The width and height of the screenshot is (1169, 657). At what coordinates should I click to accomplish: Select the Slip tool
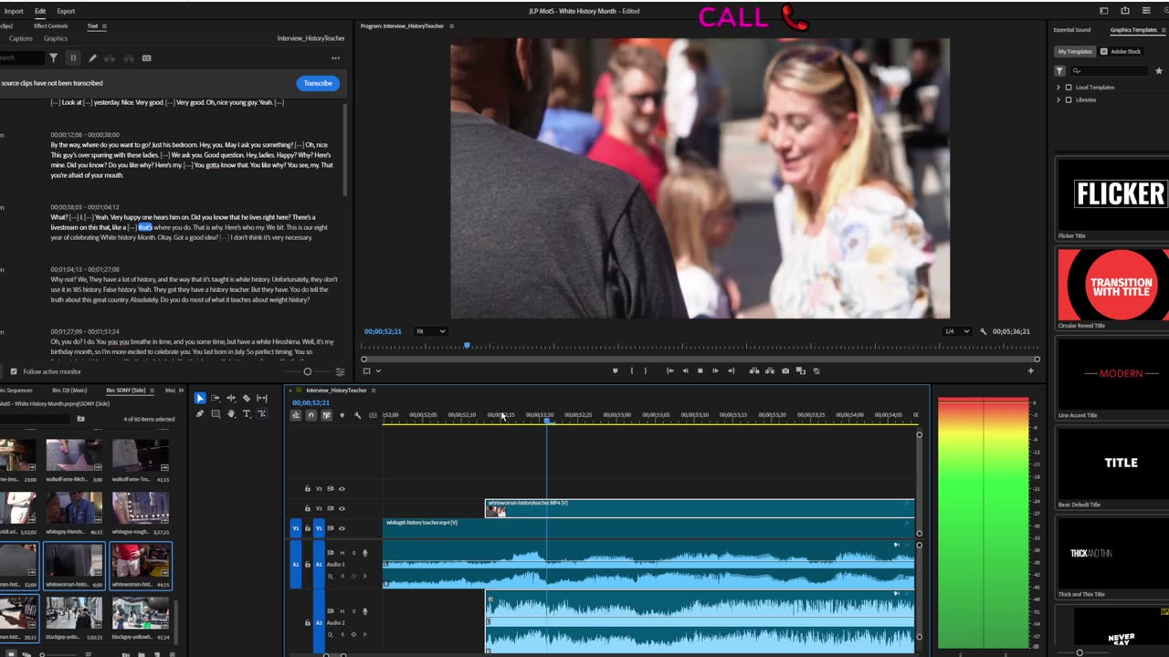[262, 398]
